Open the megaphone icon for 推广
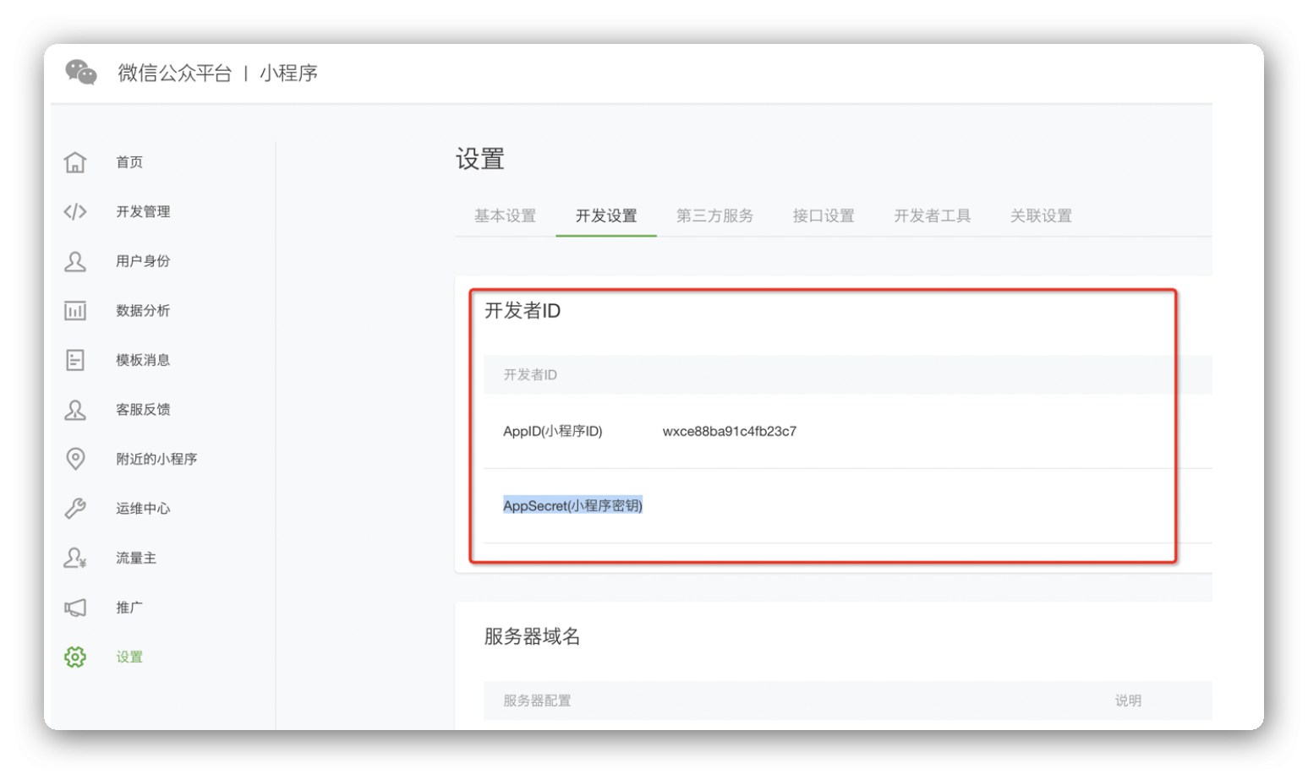The height and width of the screenshot is (774, 1308). 75,608
